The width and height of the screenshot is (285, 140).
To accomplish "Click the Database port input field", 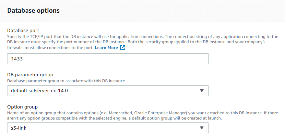I will [x=108, y=59].
